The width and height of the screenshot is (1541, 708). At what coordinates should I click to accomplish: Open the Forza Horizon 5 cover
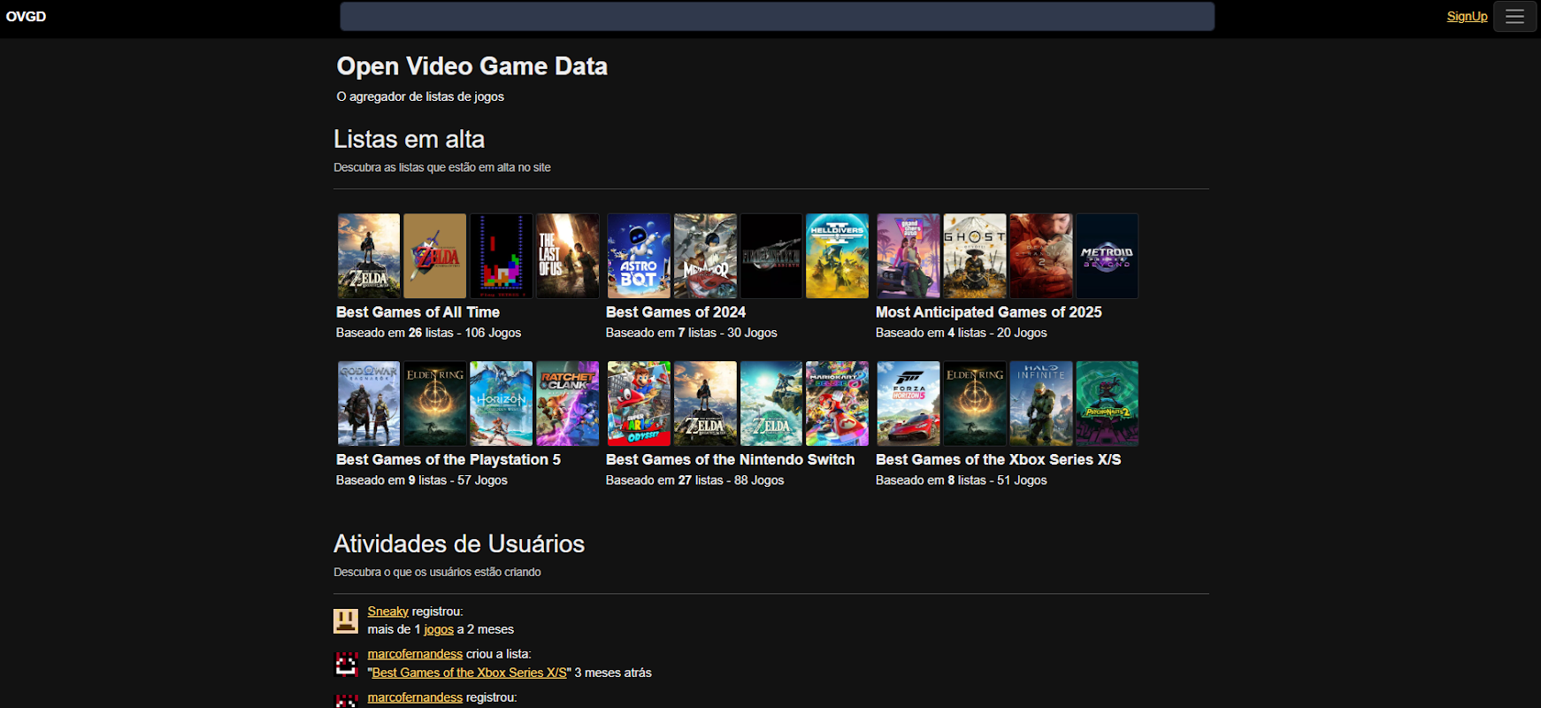pos(908,404)
